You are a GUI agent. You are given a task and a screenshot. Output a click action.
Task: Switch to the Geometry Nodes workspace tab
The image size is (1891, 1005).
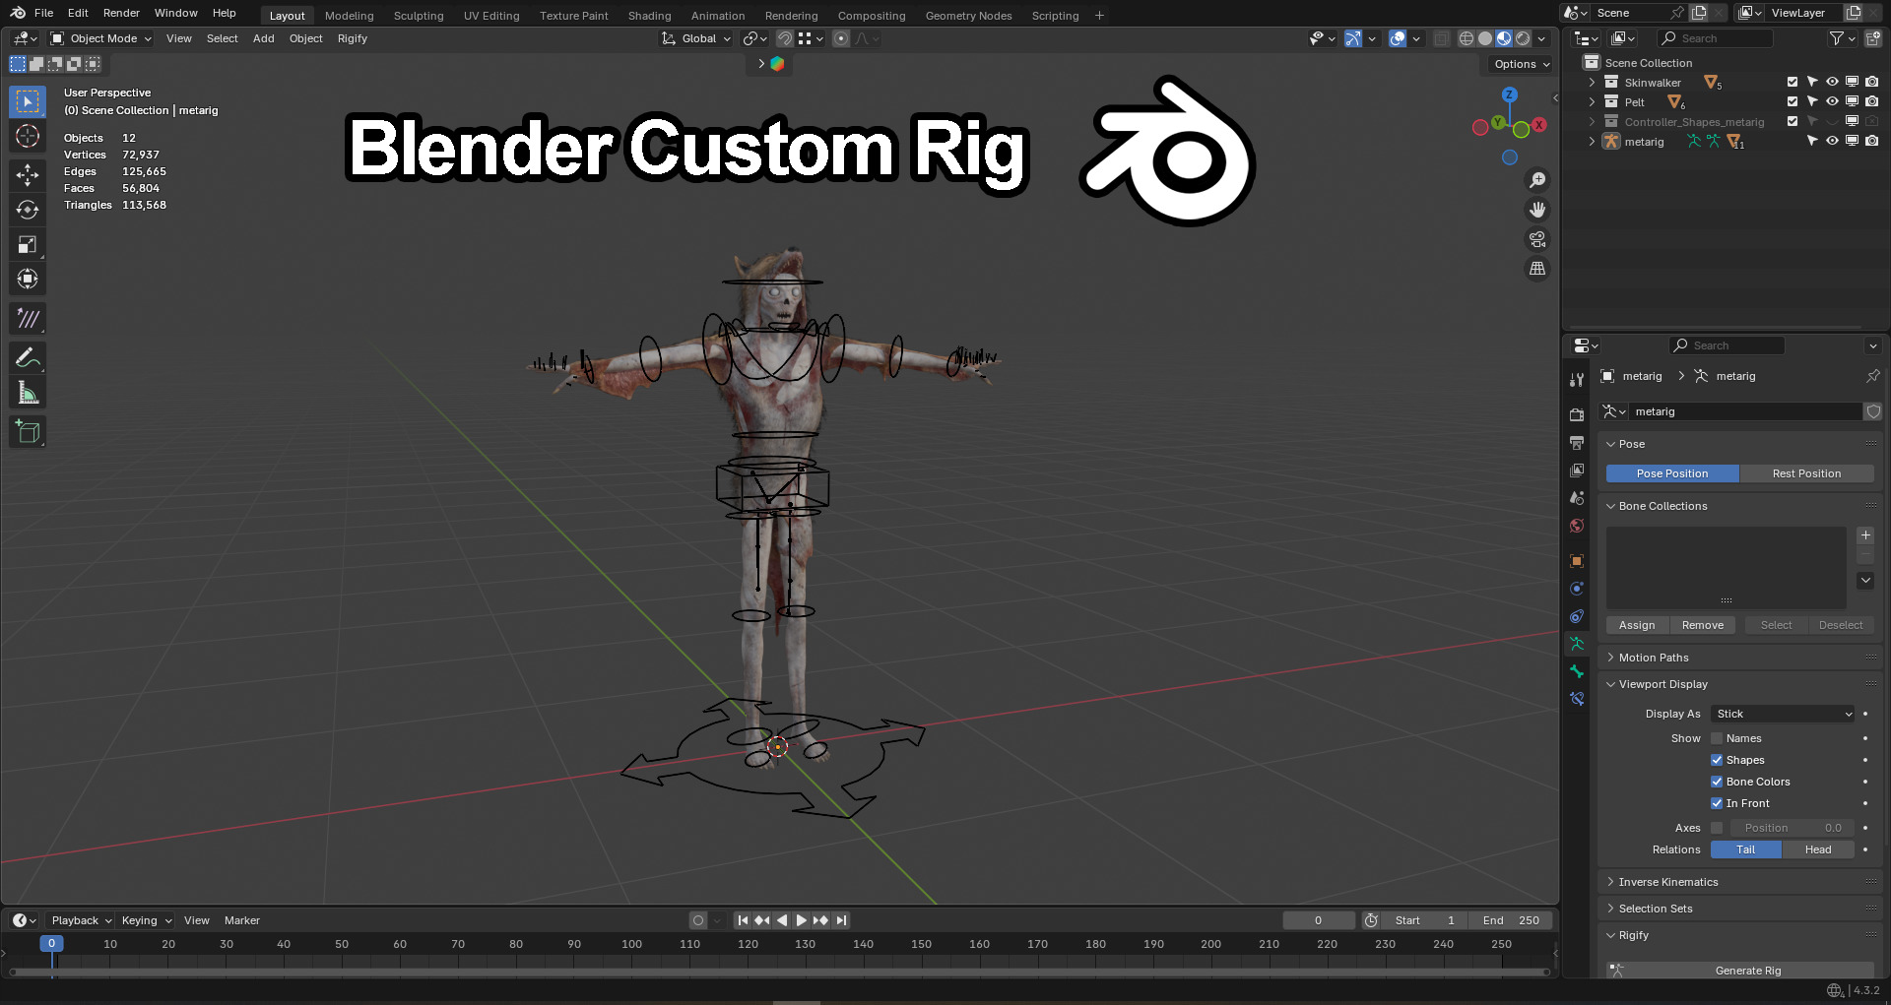click(968, 16)
